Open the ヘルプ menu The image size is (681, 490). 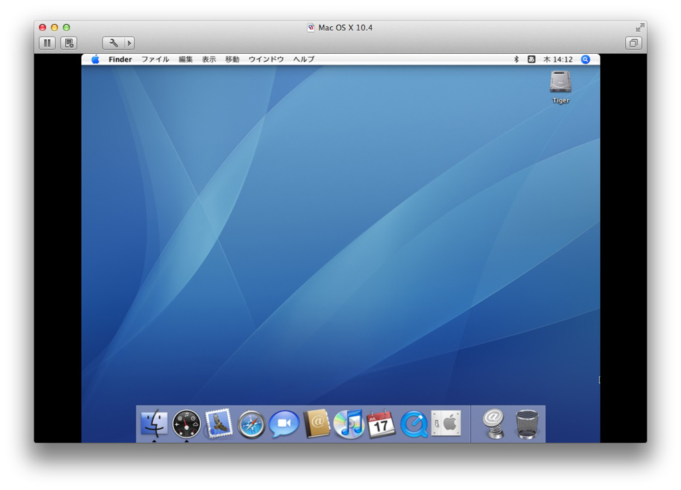(304, 59)
